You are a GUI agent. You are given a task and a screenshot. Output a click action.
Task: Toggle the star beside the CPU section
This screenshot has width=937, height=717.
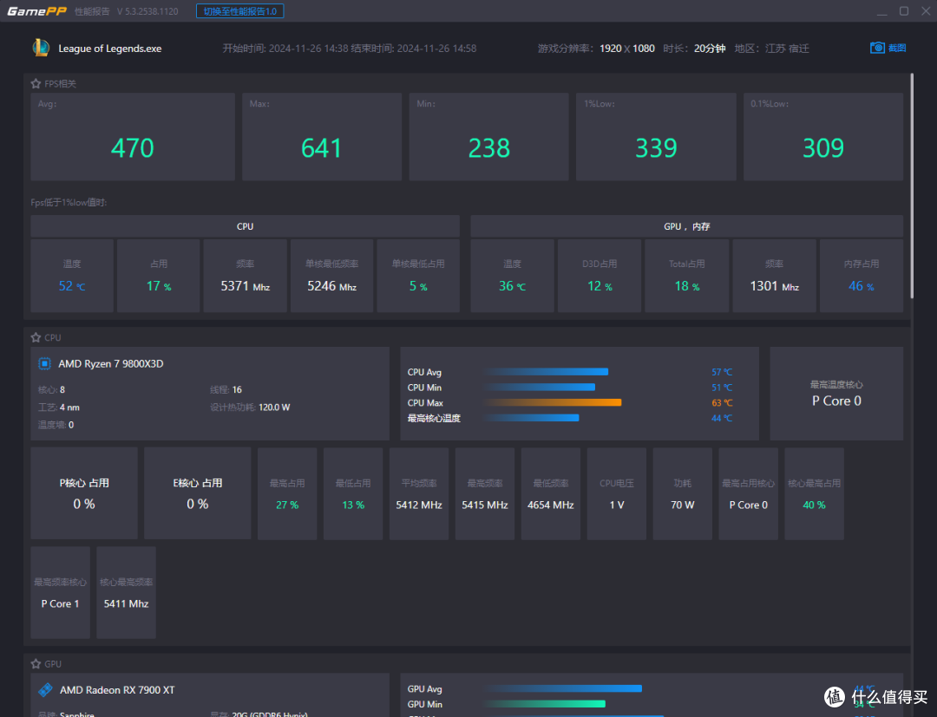[x=36, y=337]
